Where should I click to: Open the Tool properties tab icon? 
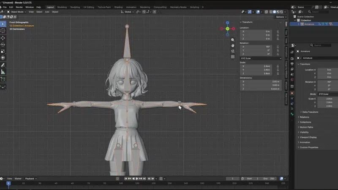coord(292,52)
